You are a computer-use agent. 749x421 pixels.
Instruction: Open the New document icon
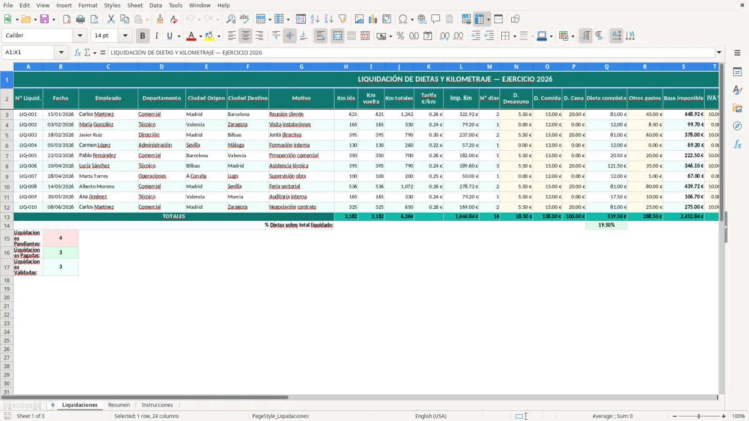coord(7,19)
